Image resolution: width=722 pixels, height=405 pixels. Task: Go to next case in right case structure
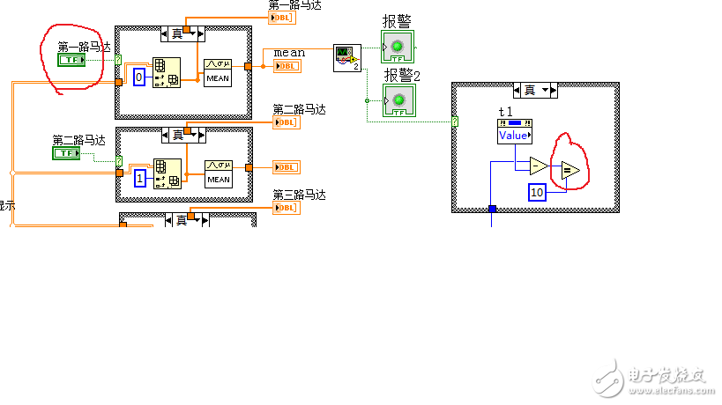554,90
